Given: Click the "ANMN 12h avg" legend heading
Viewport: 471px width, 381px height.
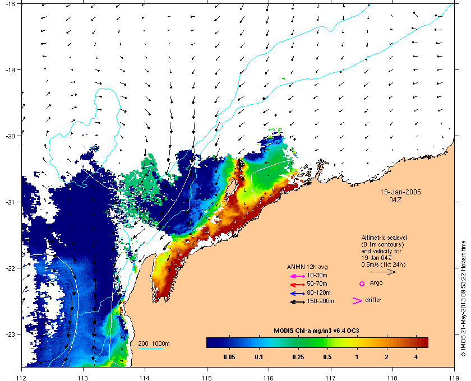Looking at the screenshot, I should [x=307, y=267].
